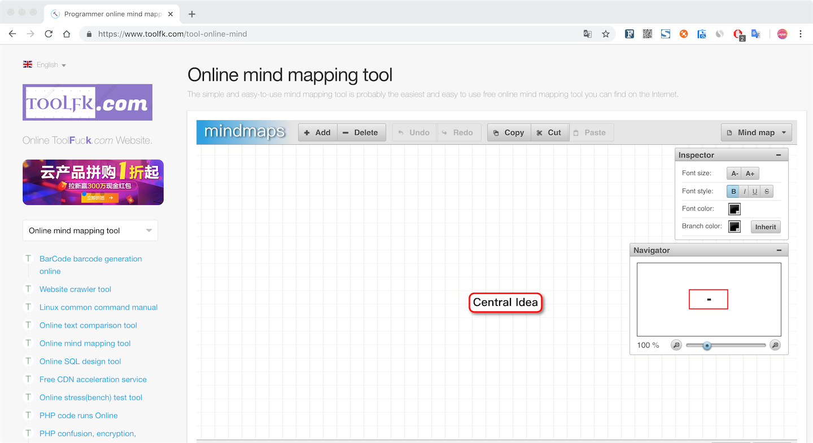Open the Chrome three-dot menu
The width and height of the screenshot is (813, 443).
[x=801, y=34]
